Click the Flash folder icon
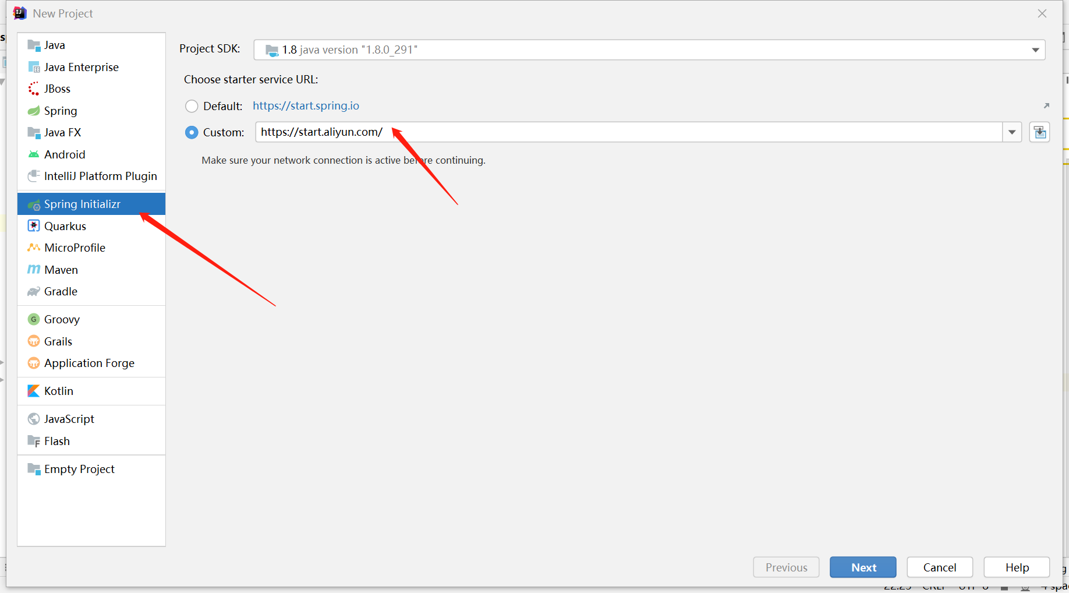1069x593 pixels. point(34,441)
